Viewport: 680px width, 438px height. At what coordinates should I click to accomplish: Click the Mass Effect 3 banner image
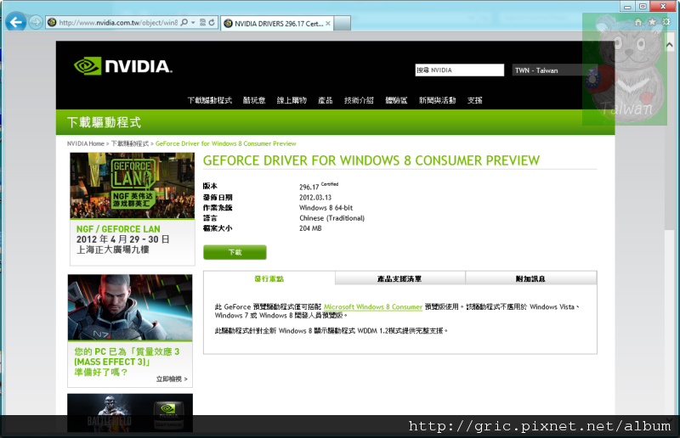coord(130,307)
